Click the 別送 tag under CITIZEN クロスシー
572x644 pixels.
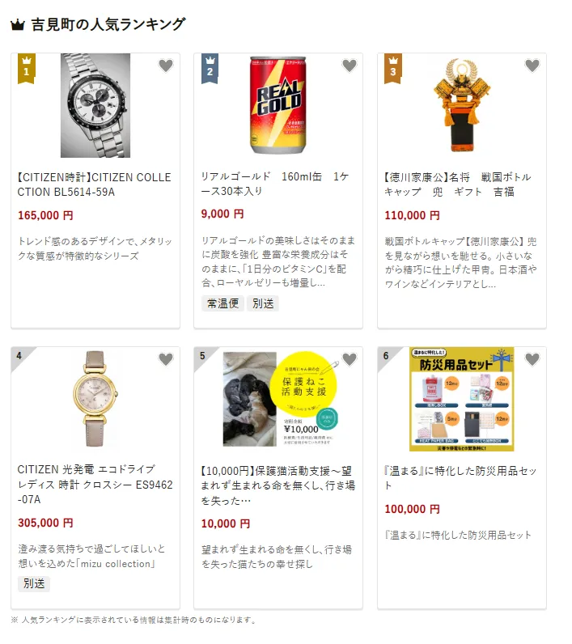click(34, 583)
